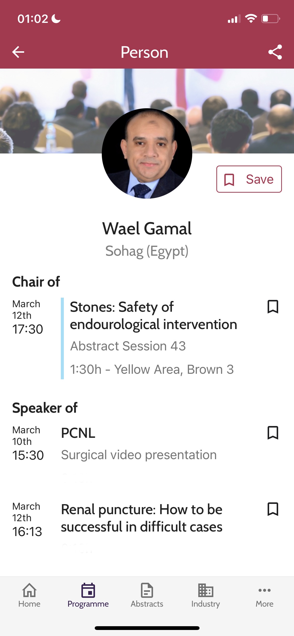Save Wael Gamal's profile

(249, 179)
